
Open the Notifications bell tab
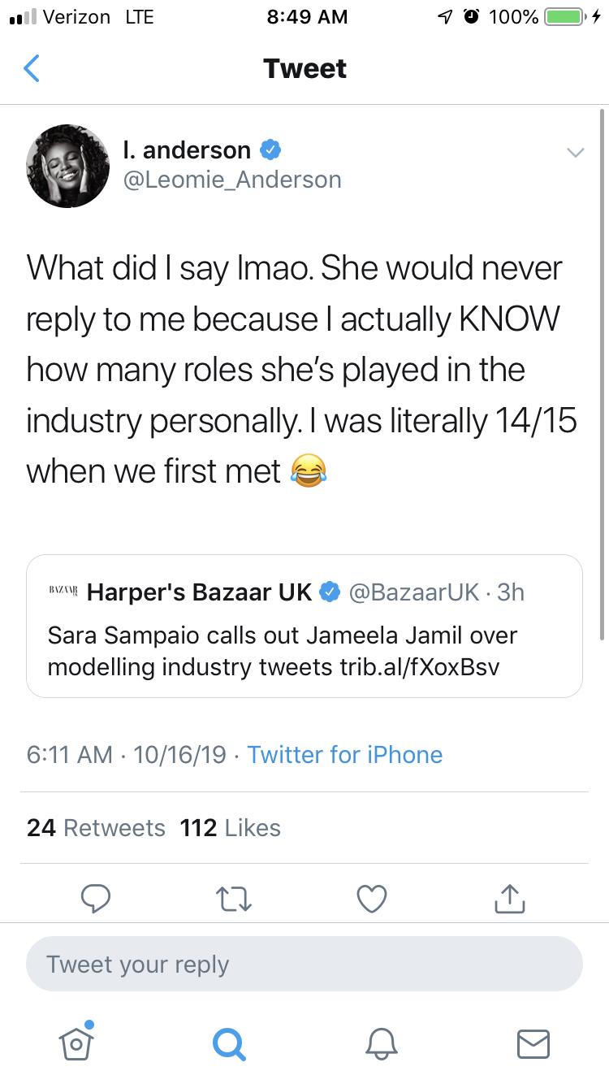(x=381, y=1043)
